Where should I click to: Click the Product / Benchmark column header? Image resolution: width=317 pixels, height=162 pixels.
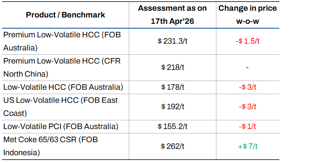point(65,15)
